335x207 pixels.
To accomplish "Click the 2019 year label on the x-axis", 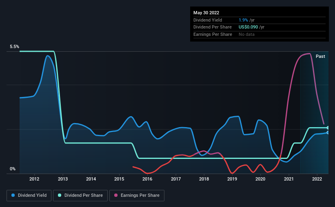I will [x=233, y=179].
